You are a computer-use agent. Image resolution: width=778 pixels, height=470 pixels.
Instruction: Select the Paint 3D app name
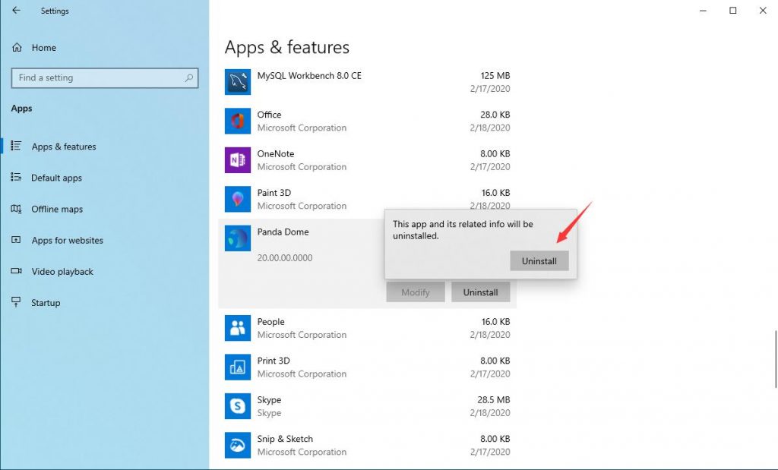coord(274,192)
